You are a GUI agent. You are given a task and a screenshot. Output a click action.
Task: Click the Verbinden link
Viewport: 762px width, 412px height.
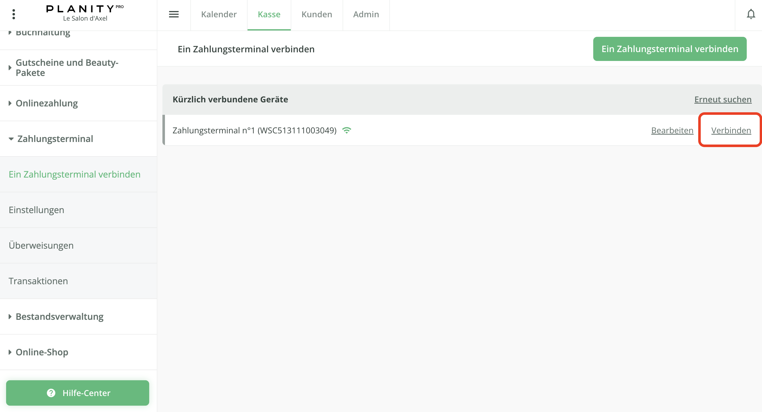tap(731, 130)
